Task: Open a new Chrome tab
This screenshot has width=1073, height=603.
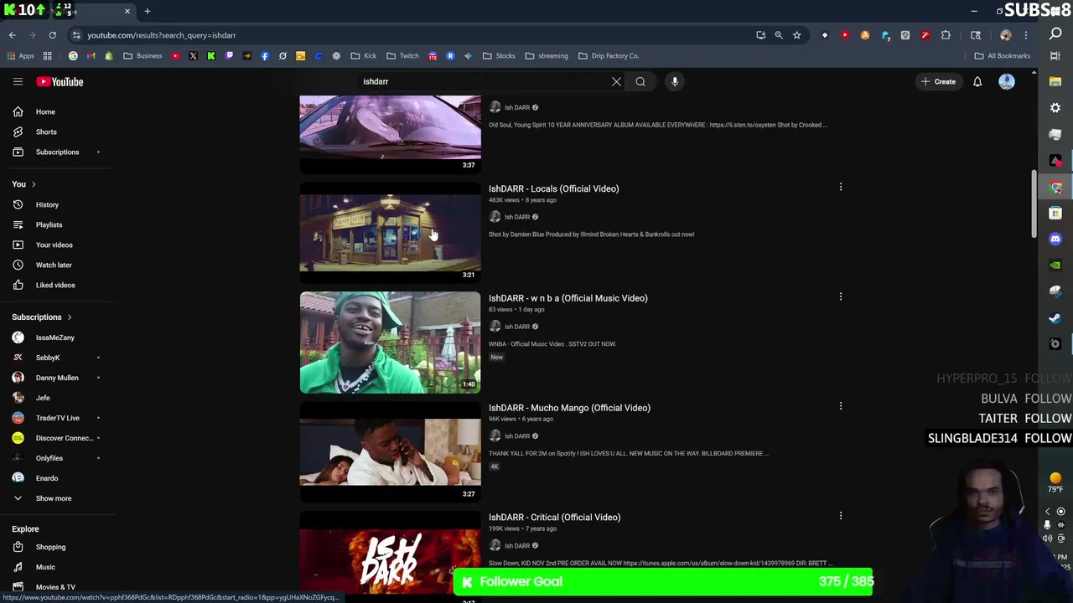Action: click(x=147, y=11)
